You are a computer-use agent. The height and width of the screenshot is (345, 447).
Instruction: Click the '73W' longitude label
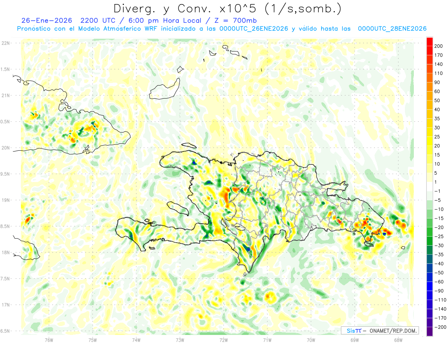click(x=180, y=340)
